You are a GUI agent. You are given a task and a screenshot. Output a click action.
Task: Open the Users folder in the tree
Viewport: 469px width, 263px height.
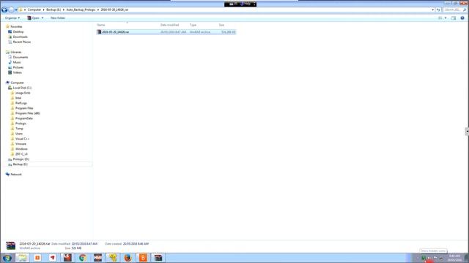tap(19, 133)
